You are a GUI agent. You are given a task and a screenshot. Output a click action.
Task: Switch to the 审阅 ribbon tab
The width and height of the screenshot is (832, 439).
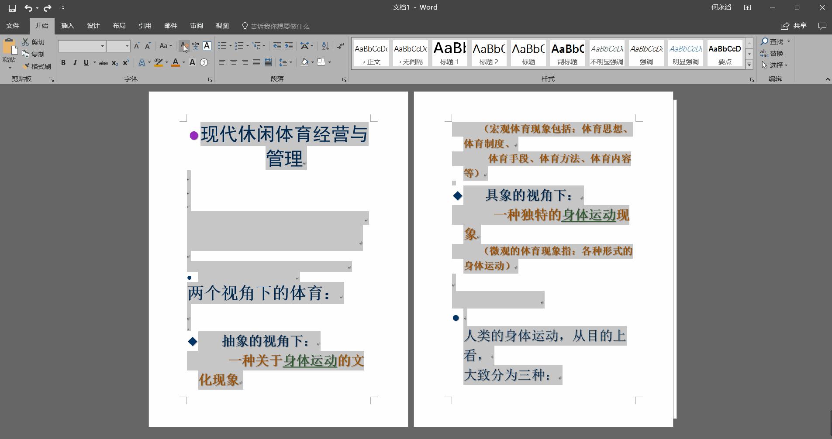pyautogui.click(x=196, y=26)
